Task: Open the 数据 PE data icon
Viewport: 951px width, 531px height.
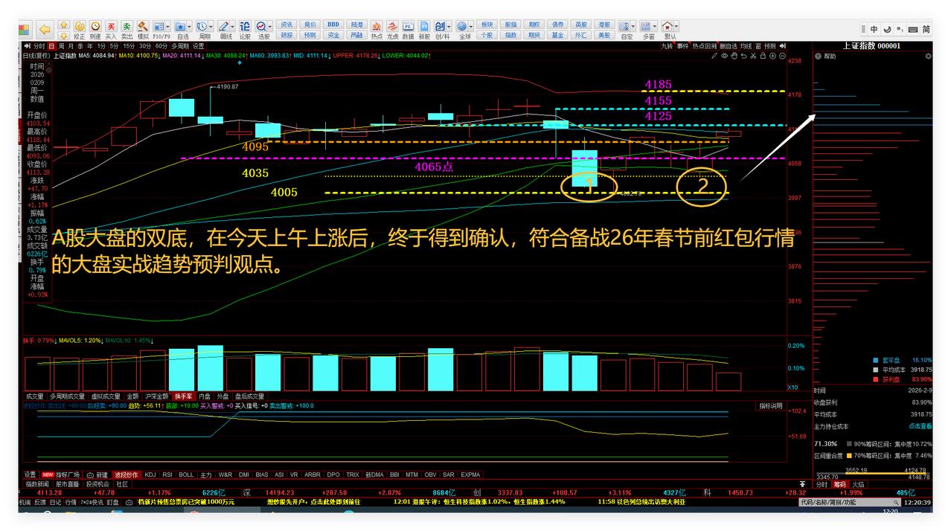Action: [x=408, y=26]
